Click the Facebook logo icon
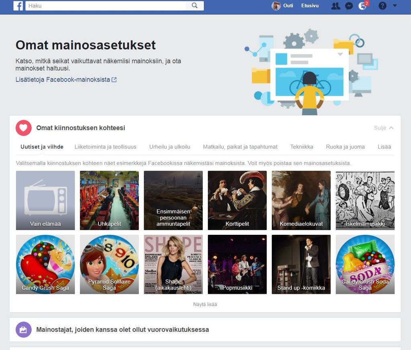 click(x=18, y=6)
